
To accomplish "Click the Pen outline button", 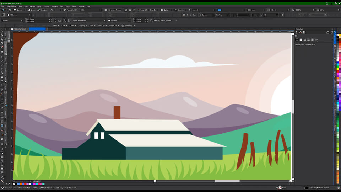I will tap(193, 15).
